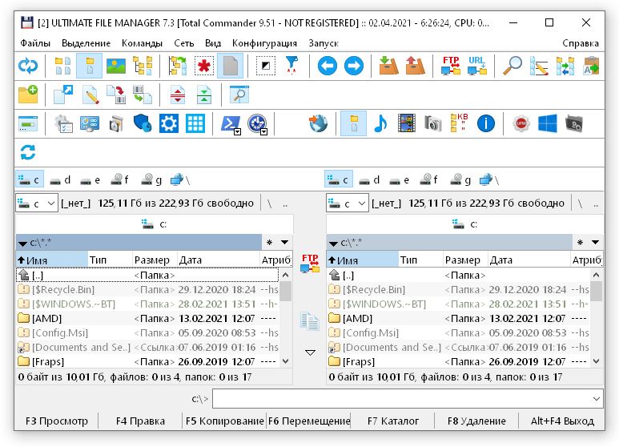Viewport: 619px width, 447px height.
Task: Show the directory tree view
Action: click(143, 66)
